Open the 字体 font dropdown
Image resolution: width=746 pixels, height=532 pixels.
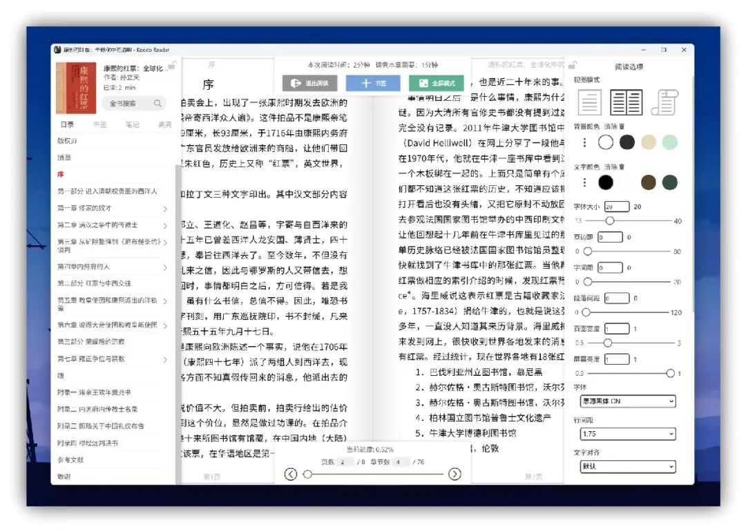tap(627, 401)
